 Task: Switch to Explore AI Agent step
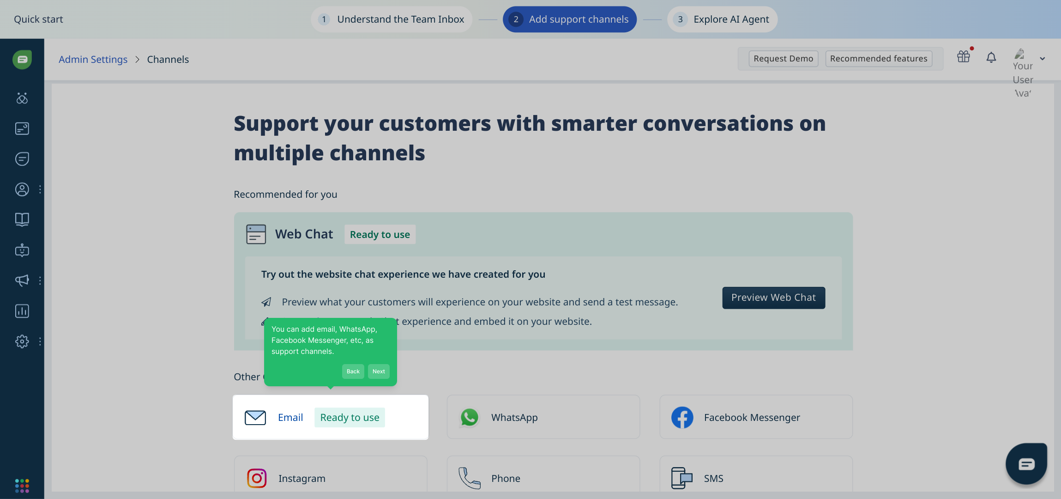722,19
